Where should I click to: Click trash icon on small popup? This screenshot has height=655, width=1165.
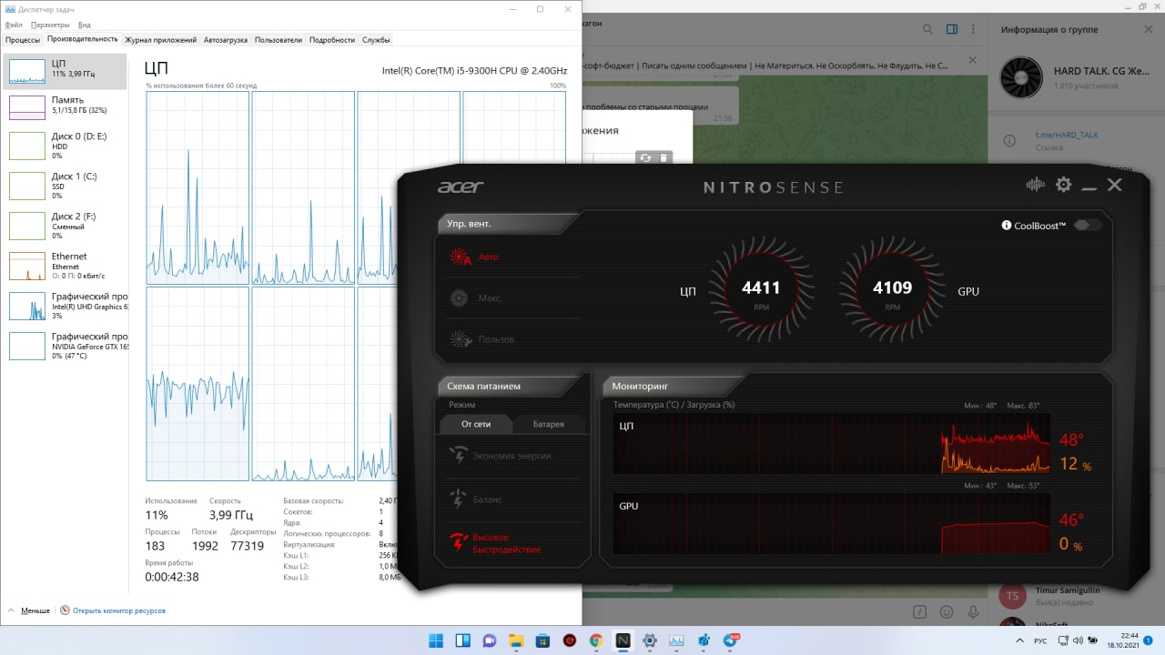point(664,158)
